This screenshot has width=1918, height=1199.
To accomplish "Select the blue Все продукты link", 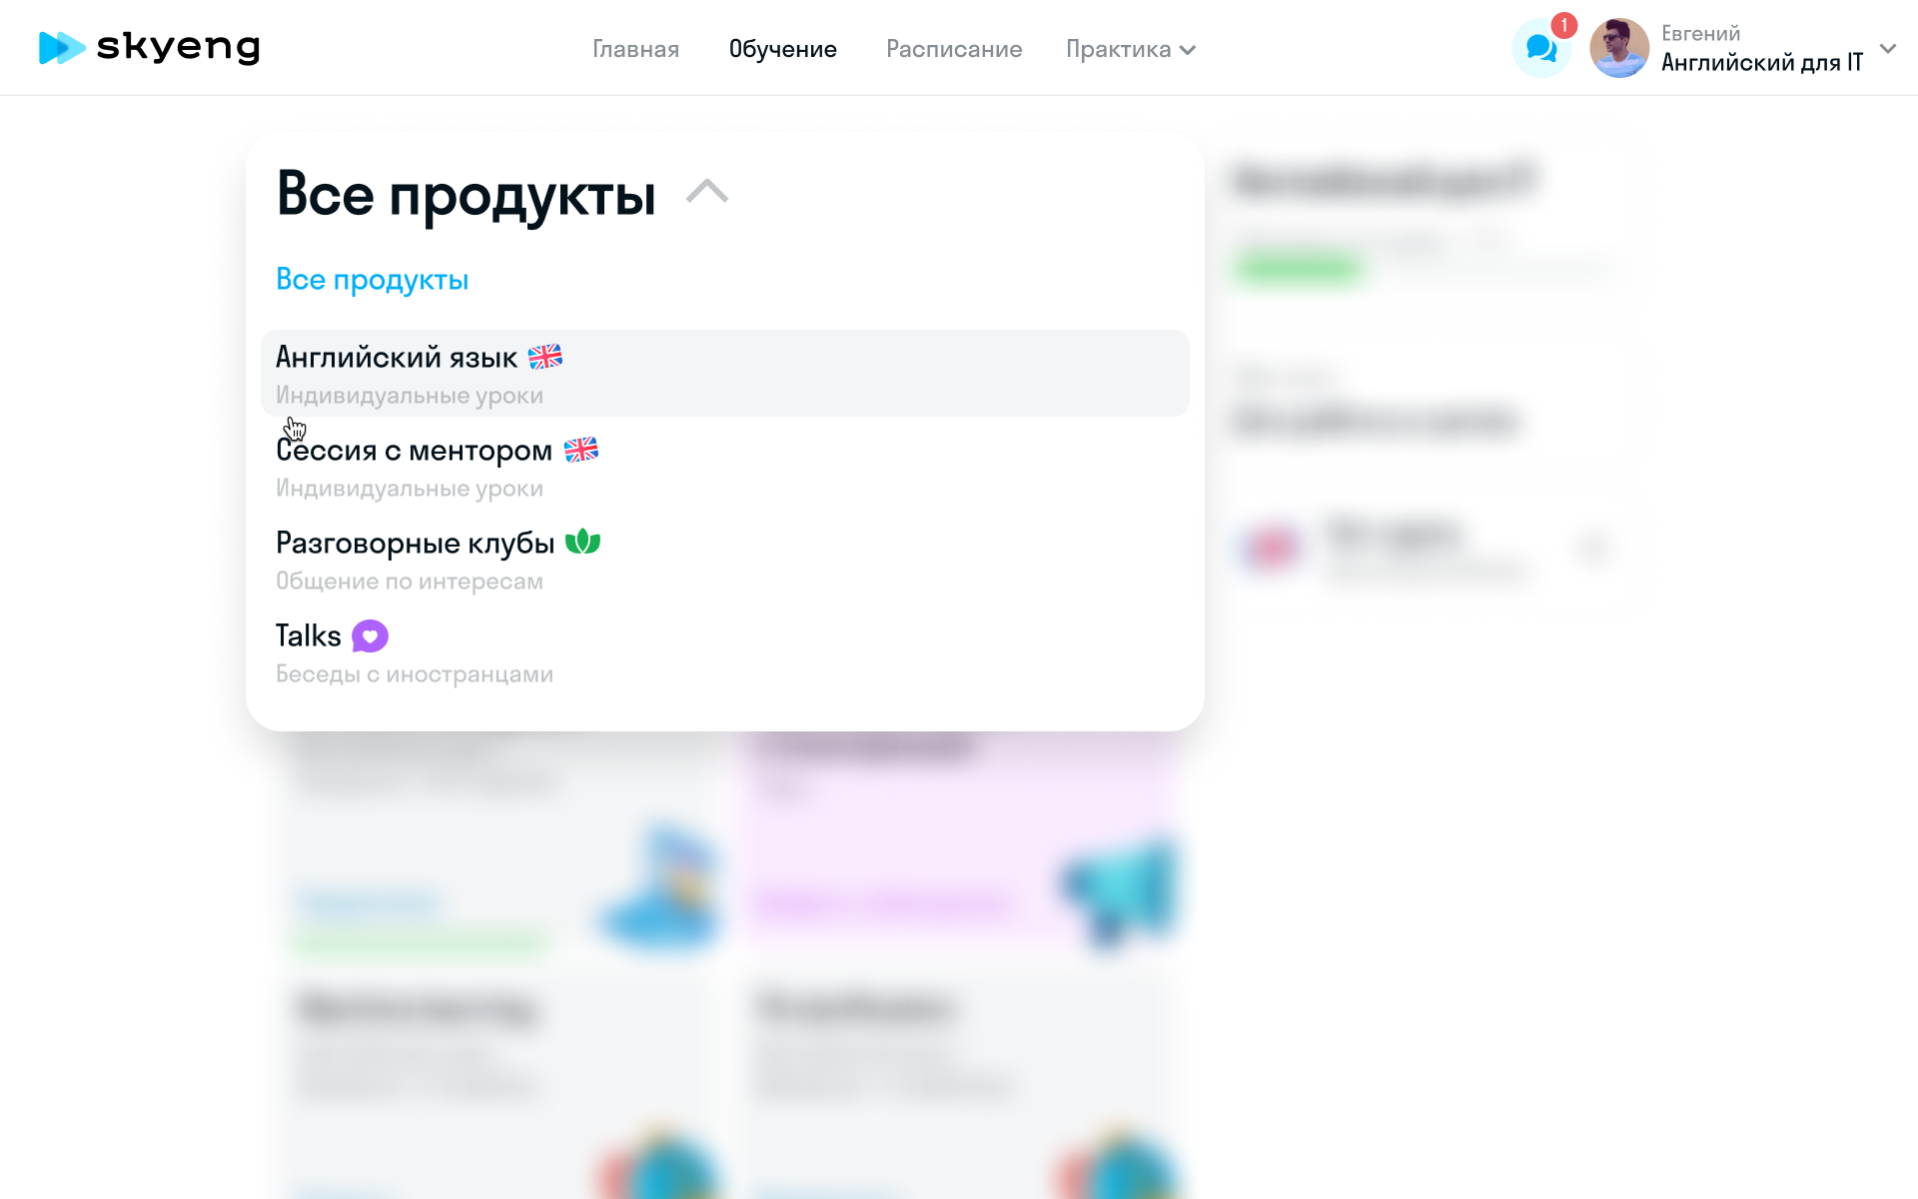I will 372,279.
